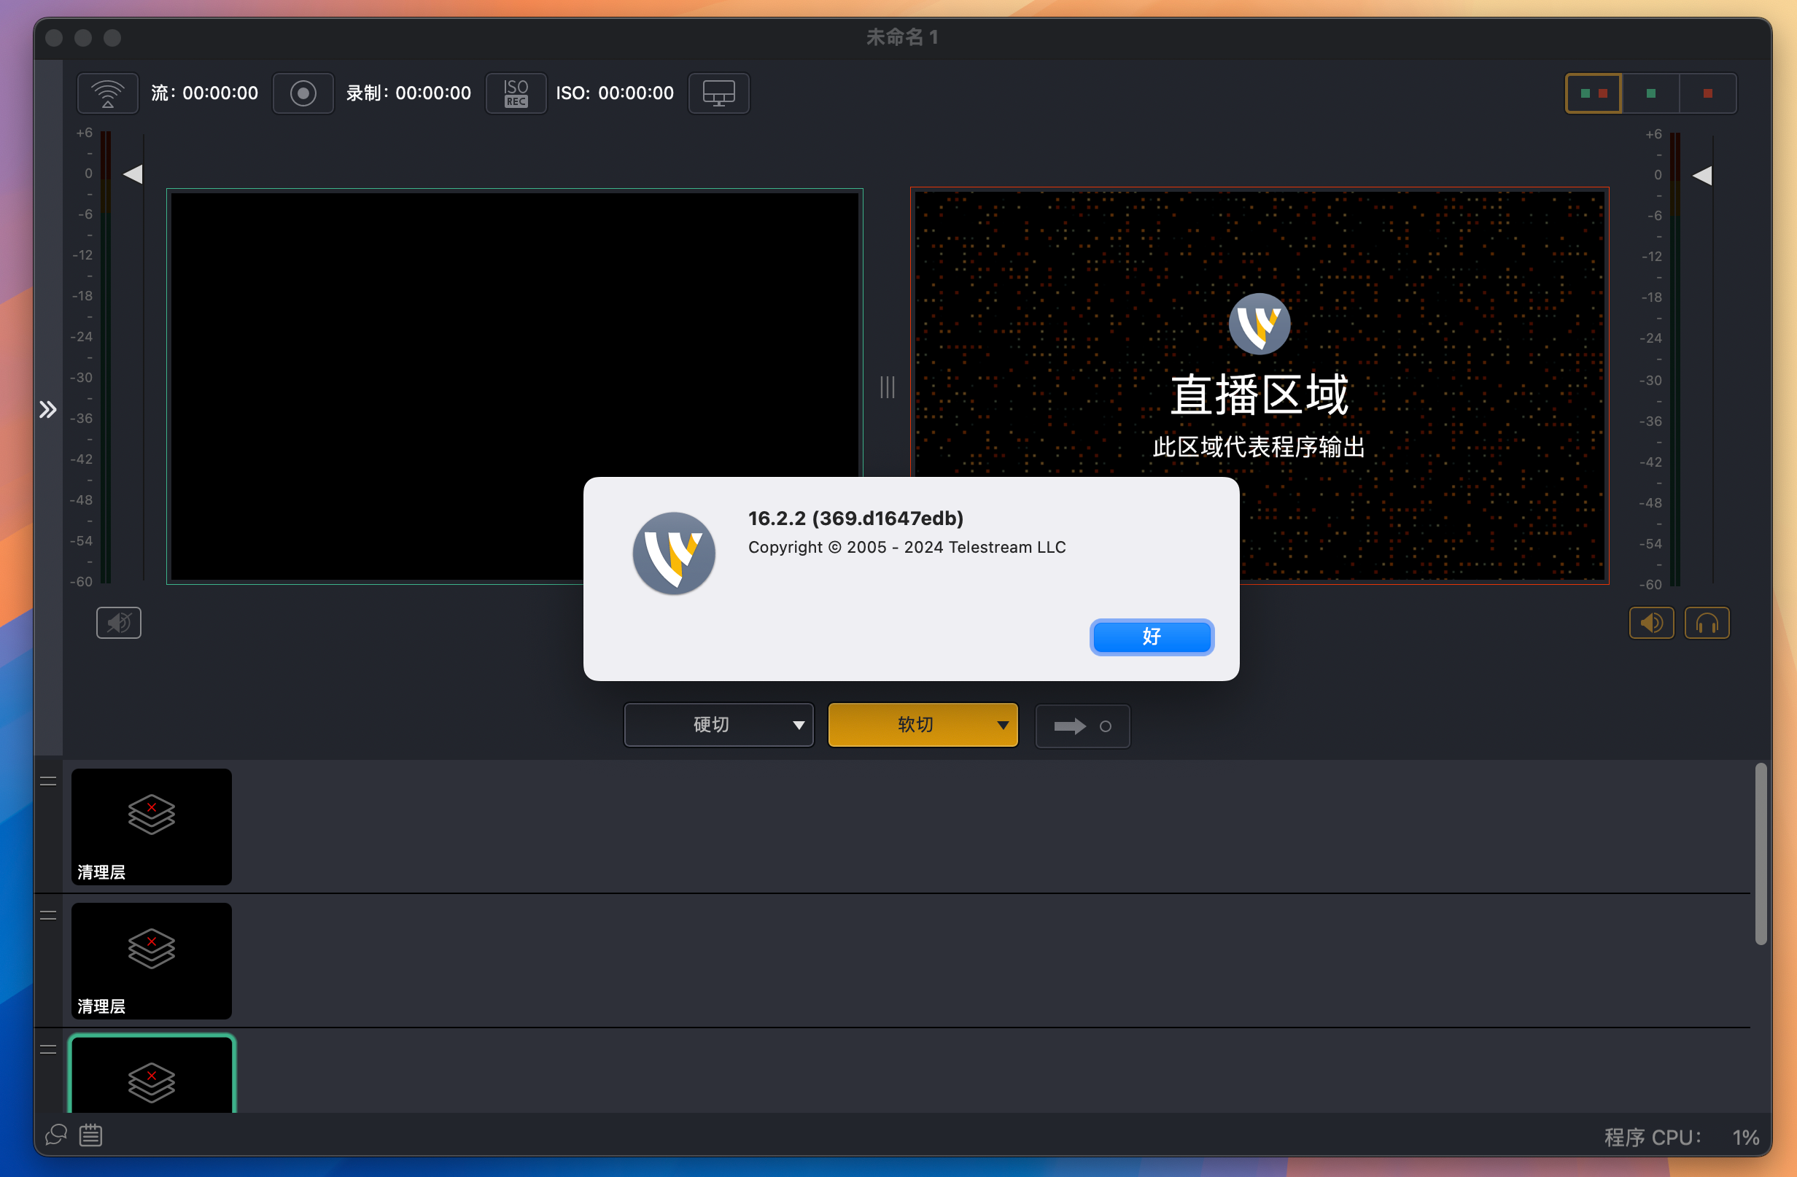Screen dimensions: 1797x1177
Task: Click the layers vertical scrollbar
Action: 1761,854
